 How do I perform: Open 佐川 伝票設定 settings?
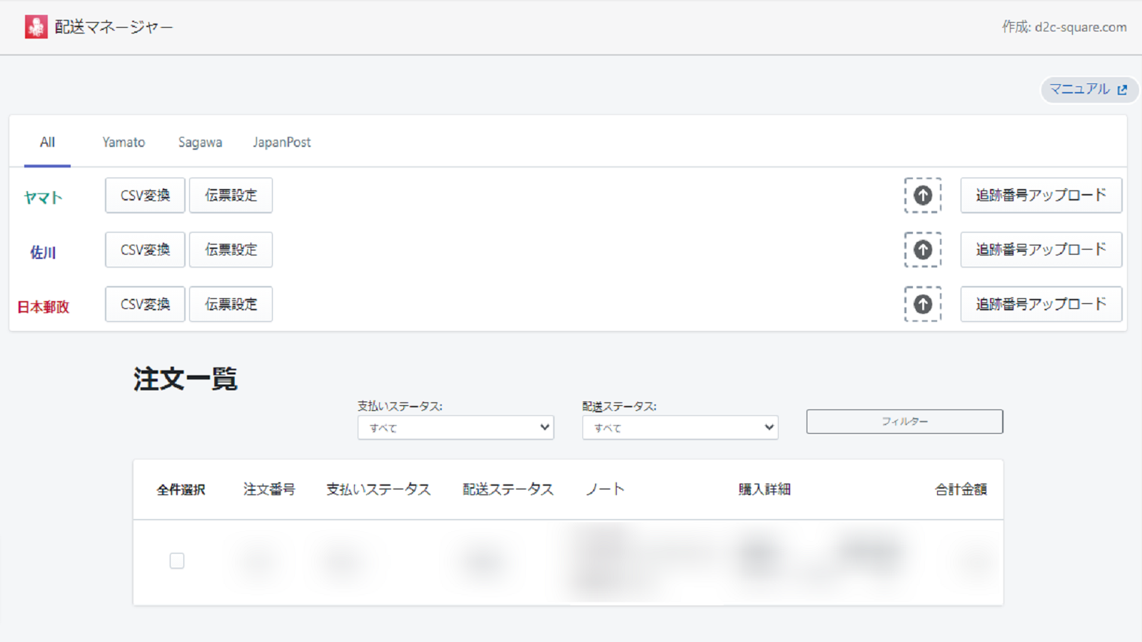click(231, 250)
